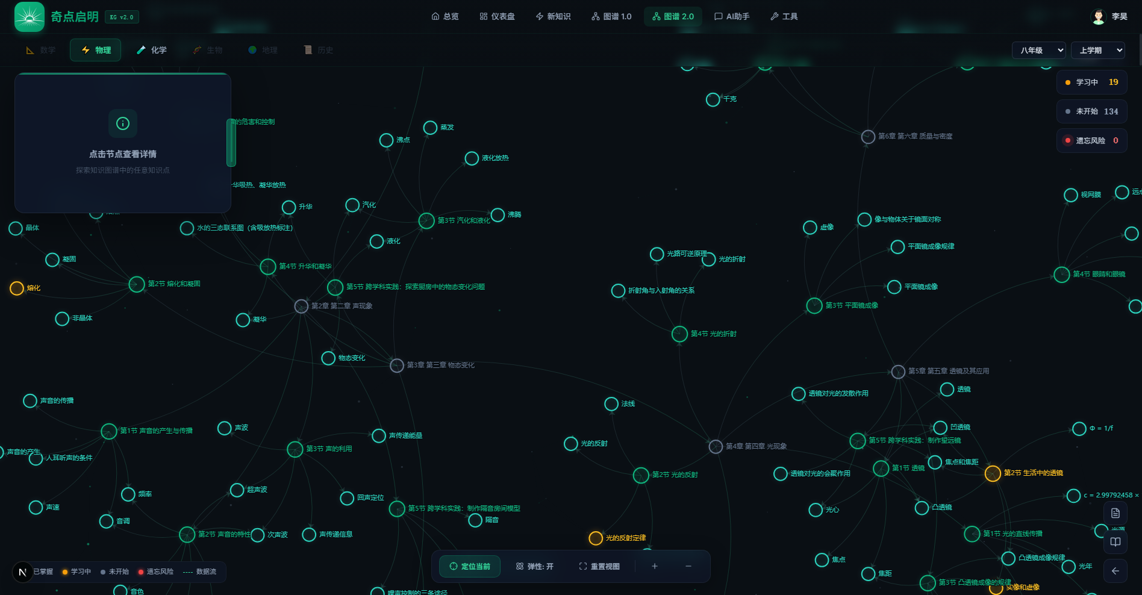Click the 遗忘风险 0 status counter
This screenshot has height=595, width=1142.
[x=1091, y=140]
